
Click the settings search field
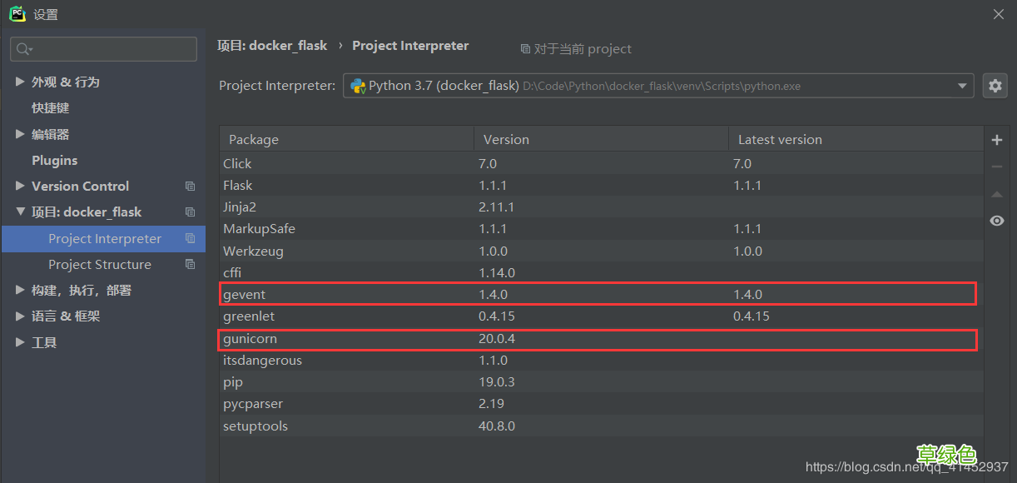tap(104, 49)
